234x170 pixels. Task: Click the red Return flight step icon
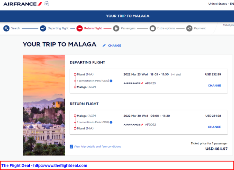click(x=80, y=28)
